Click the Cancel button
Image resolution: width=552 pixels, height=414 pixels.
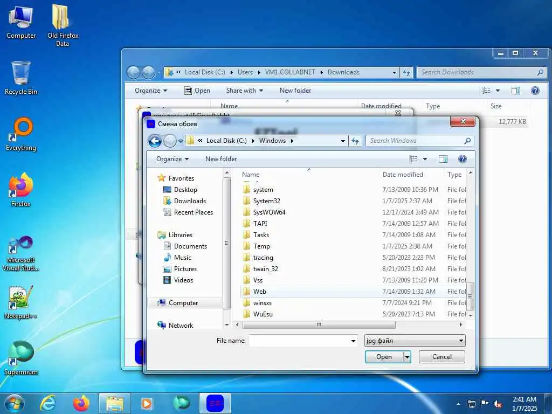[442, 357]
